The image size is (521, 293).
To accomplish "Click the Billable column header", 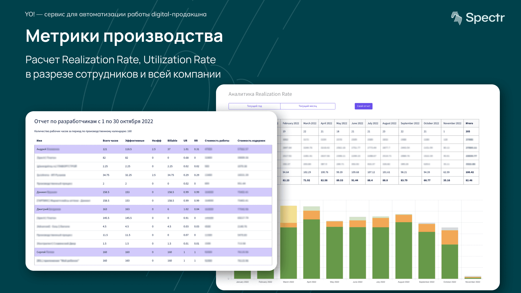I will (172, 141).
